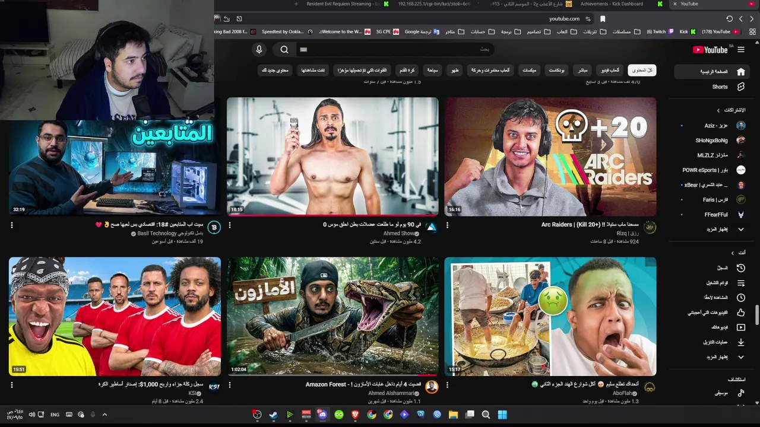Reload the page with browser refresh icon
The height and width of the screenshot is (427, 760).
(729, 18)
